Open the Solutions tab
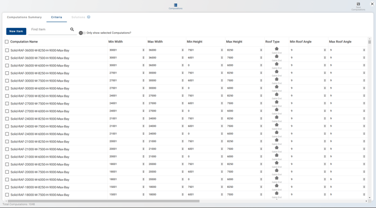Image resolution: width=376 pixels, height=208 pixels. (78, 17)
